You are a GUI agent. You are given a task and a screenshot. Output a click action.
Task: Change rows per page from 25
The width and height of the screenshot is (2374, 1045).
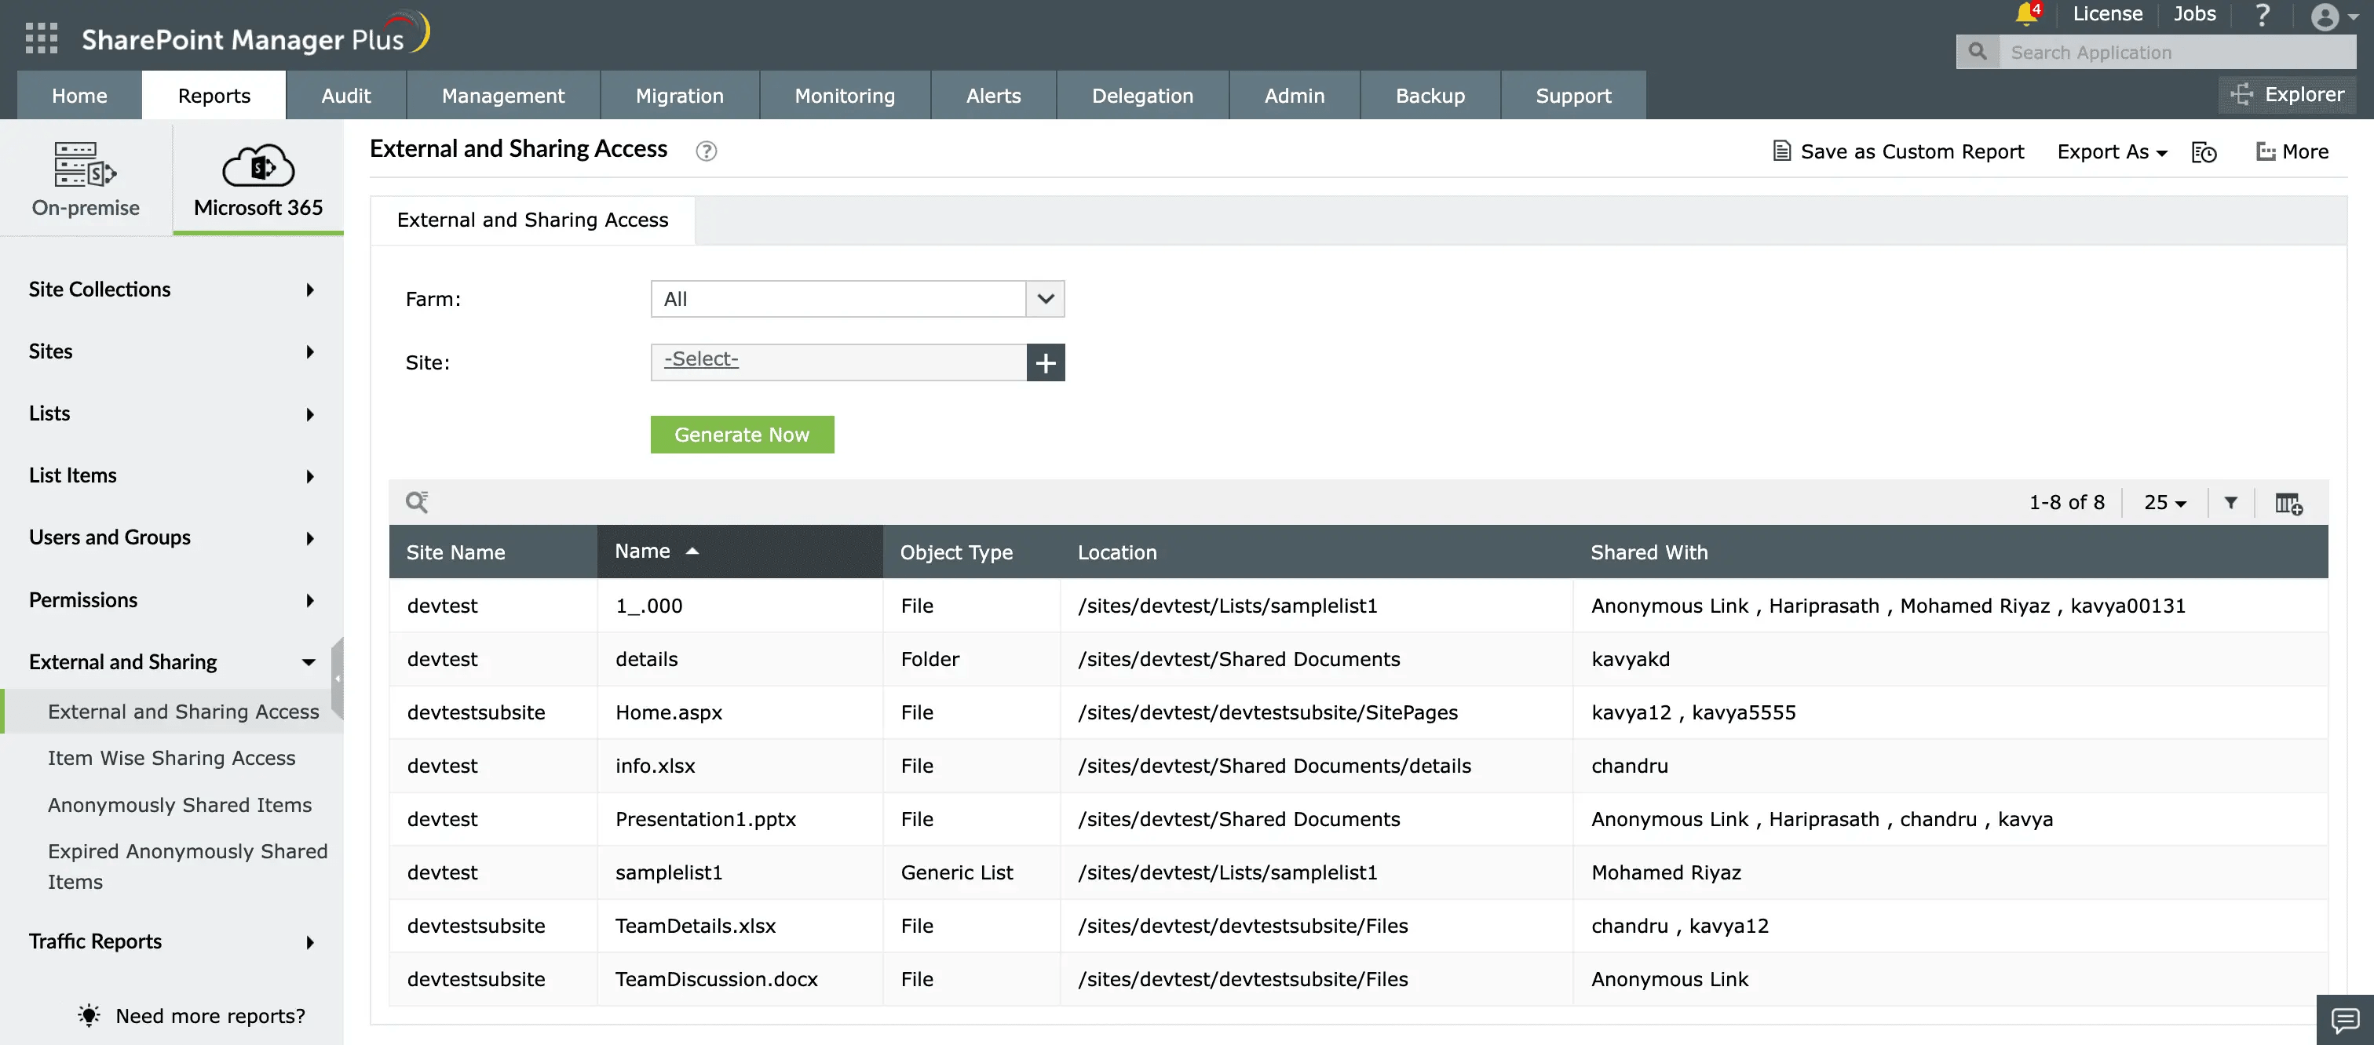pos(2165,503)
